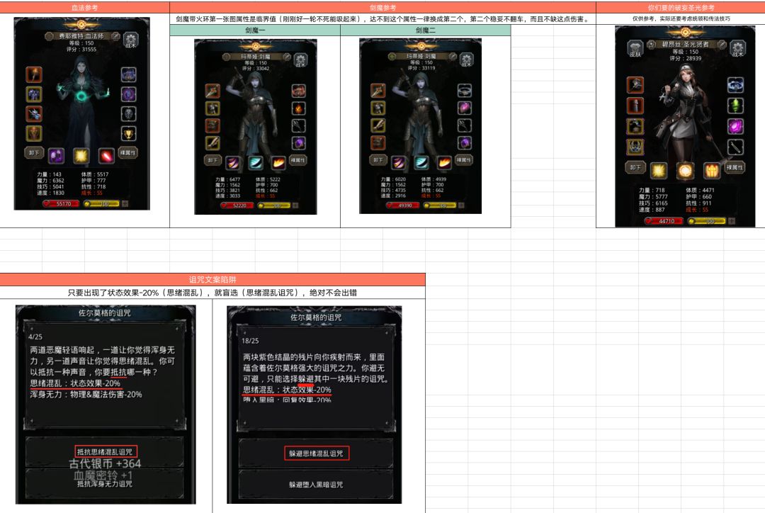Image resolution: width=765 pixels, height=513 pixels.
Task: Click the 裸属性 button in the 血法师 panel
Action: (127, 153)
